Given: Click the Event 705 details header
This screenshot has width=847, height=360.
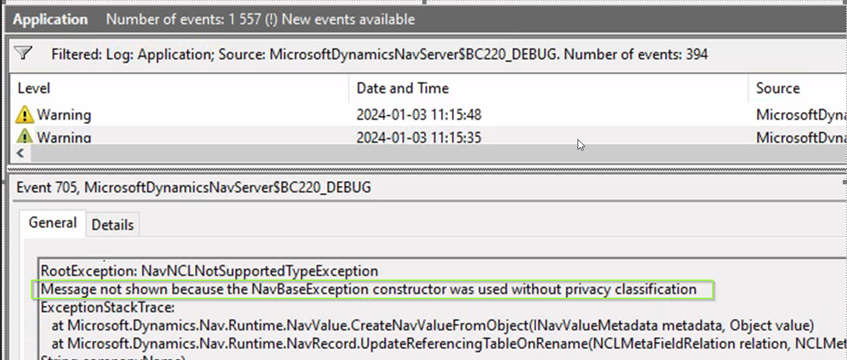Looking at the screenshot, I should [194, 188].
